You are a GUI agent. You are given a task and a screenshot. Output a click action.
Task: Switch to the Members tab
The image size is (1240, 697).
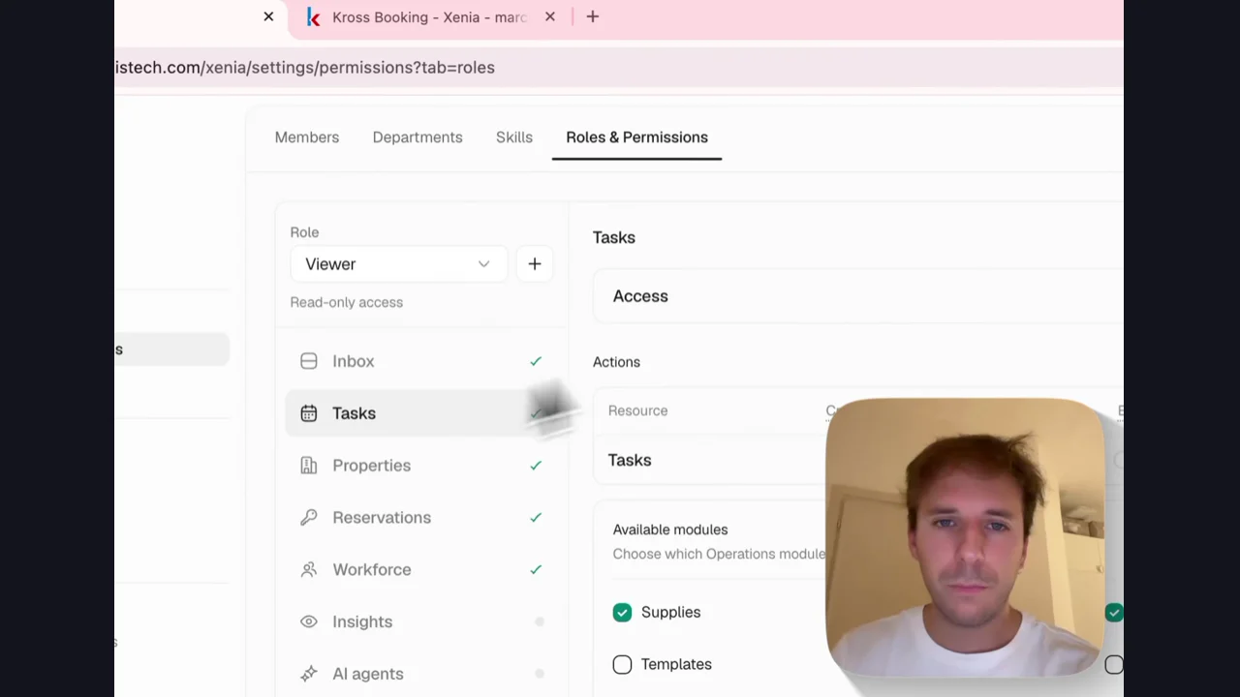[x=307, y=137]
